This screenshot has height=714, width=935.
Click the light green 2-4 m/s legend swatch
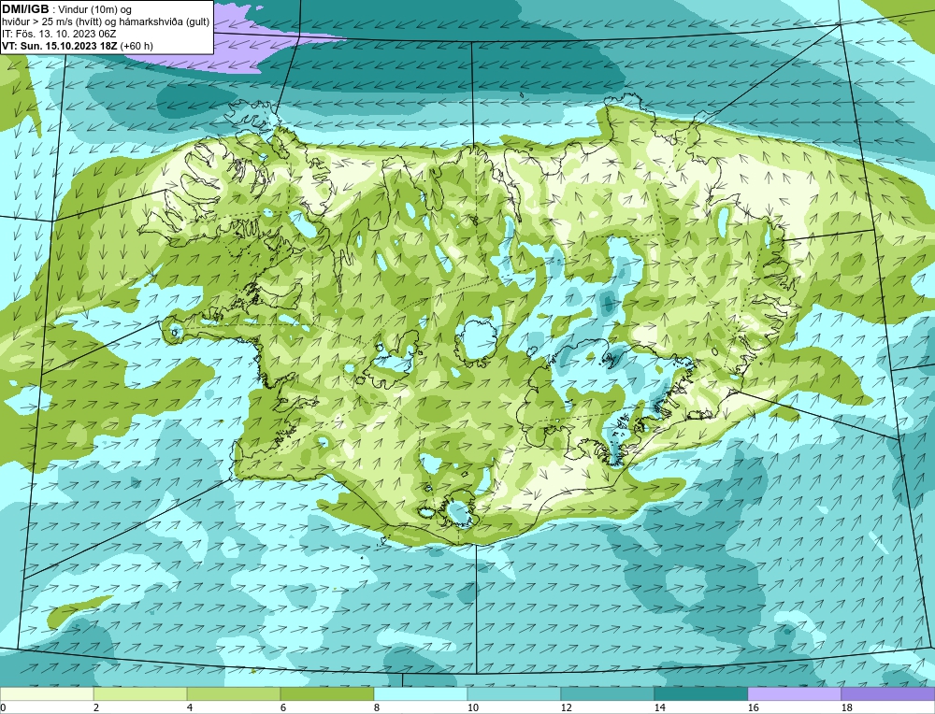coord(140,694)
